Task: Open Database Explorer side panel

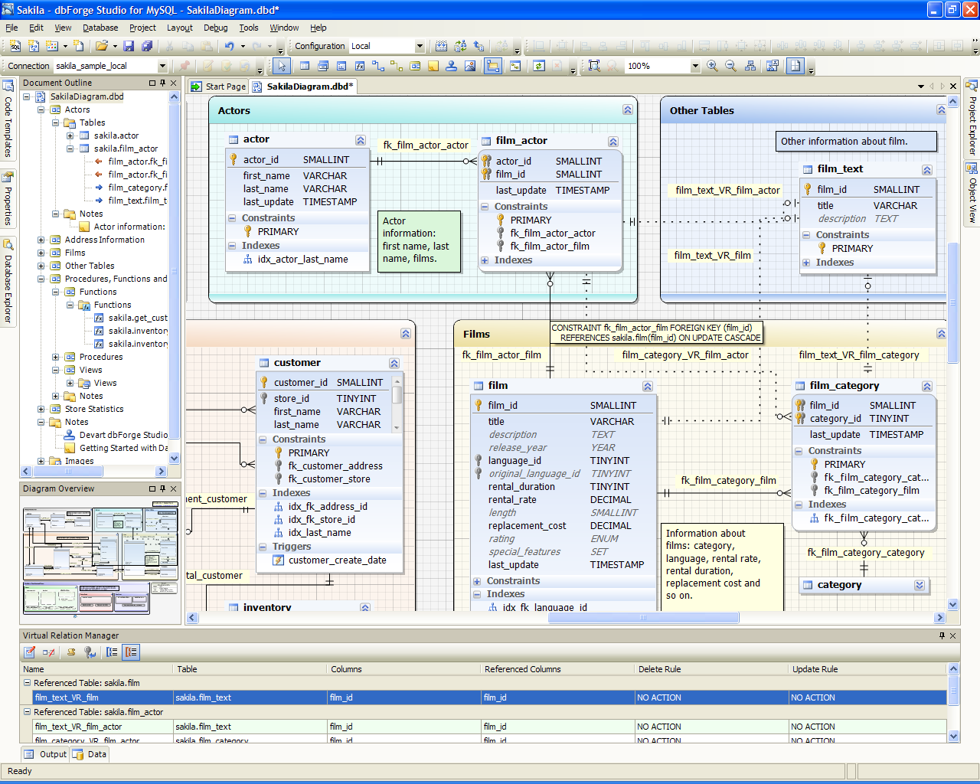Action: 8,281
